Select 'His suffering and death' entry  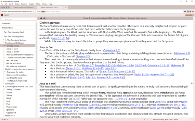point(16,66)
